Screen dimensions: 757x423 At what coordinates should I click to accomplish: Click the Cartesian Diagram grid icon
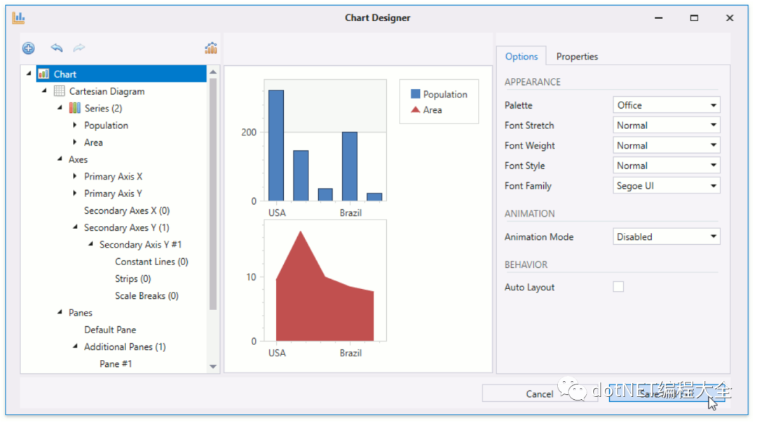tap(60, 91)
